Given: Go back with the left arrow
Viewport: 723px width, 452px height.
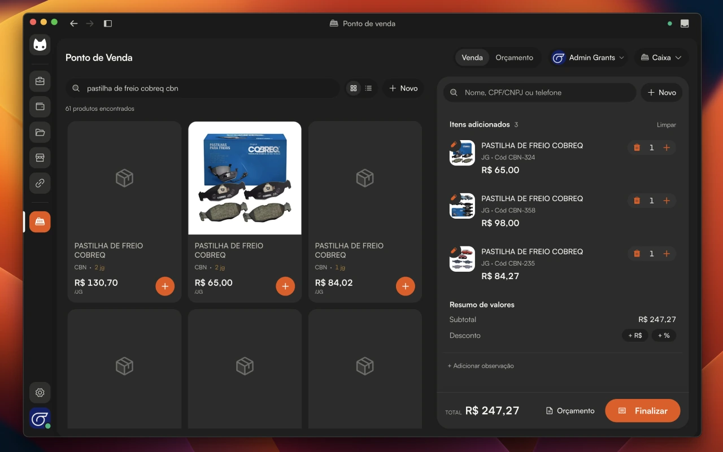Looking at the screenshot, I should tap(73, 24).
